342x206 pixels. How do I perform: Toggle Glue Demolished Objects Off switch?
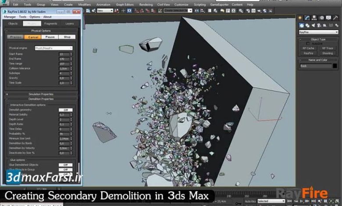click(66, 165)
